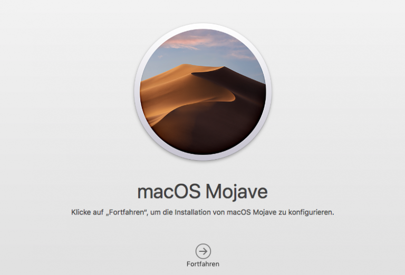Click the quoted word „Fortfahren“ in the instructions
405x275 pixels.
click(x=127, y=212)
